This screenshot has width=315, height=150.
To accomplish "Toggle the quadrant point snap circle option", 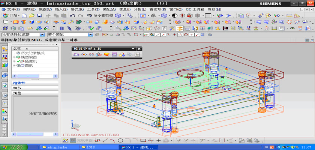I will pos(186,35).
